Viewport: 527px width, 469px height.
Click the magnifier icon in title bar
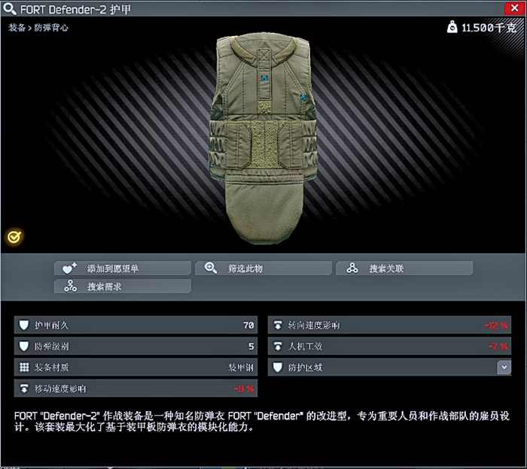[x=9, y=9]
